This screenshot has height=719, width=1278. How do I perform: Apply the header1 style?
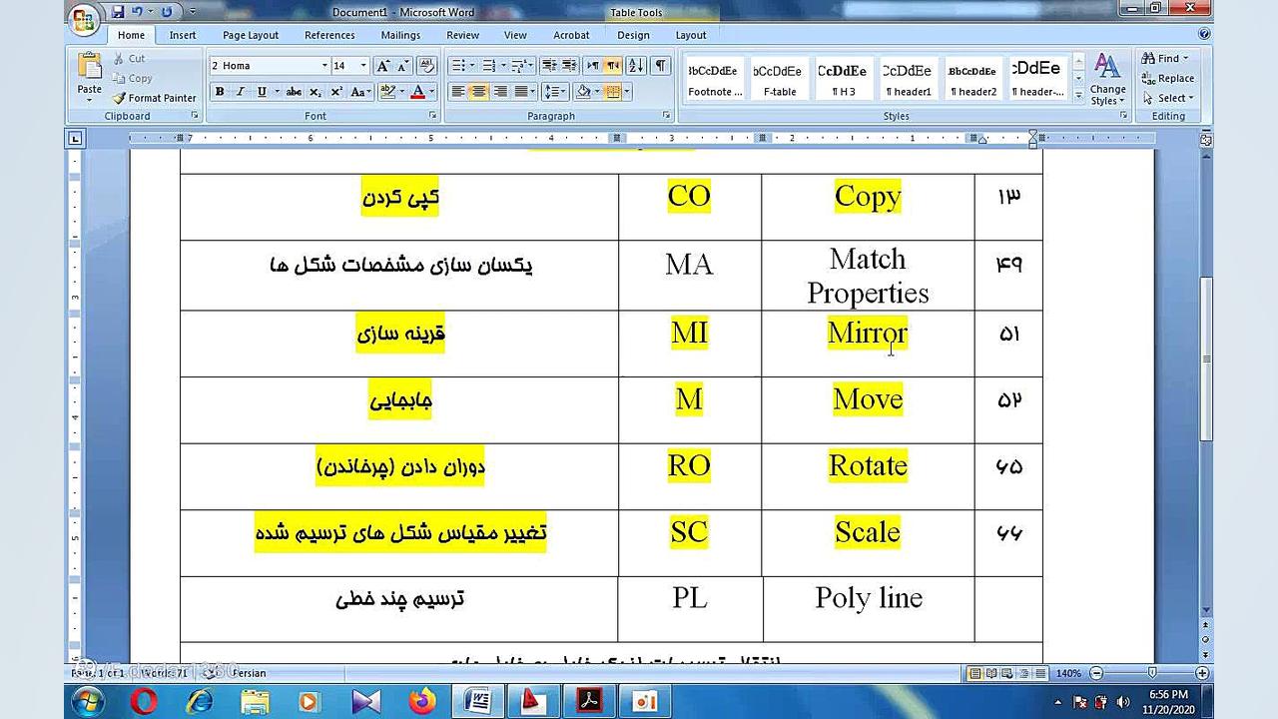point(909,79)
